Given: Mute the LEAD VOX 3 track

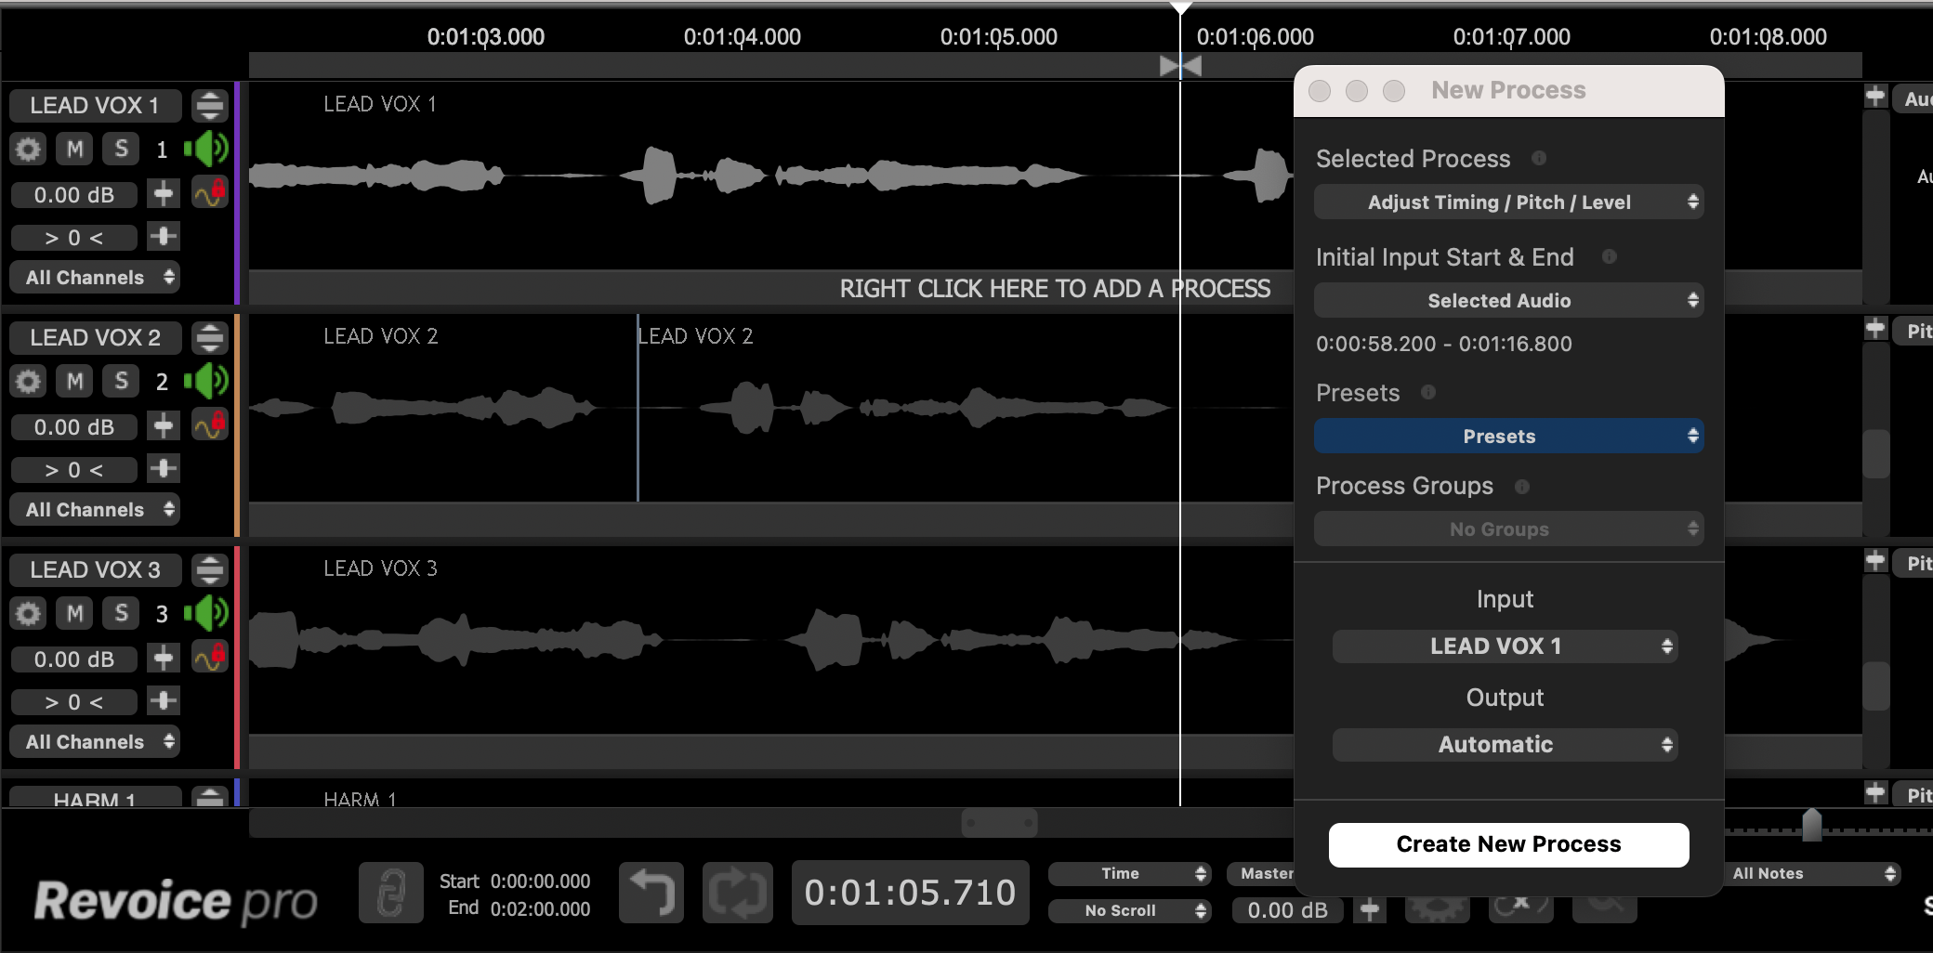Looking at the screenshot, I should (75, 613).
